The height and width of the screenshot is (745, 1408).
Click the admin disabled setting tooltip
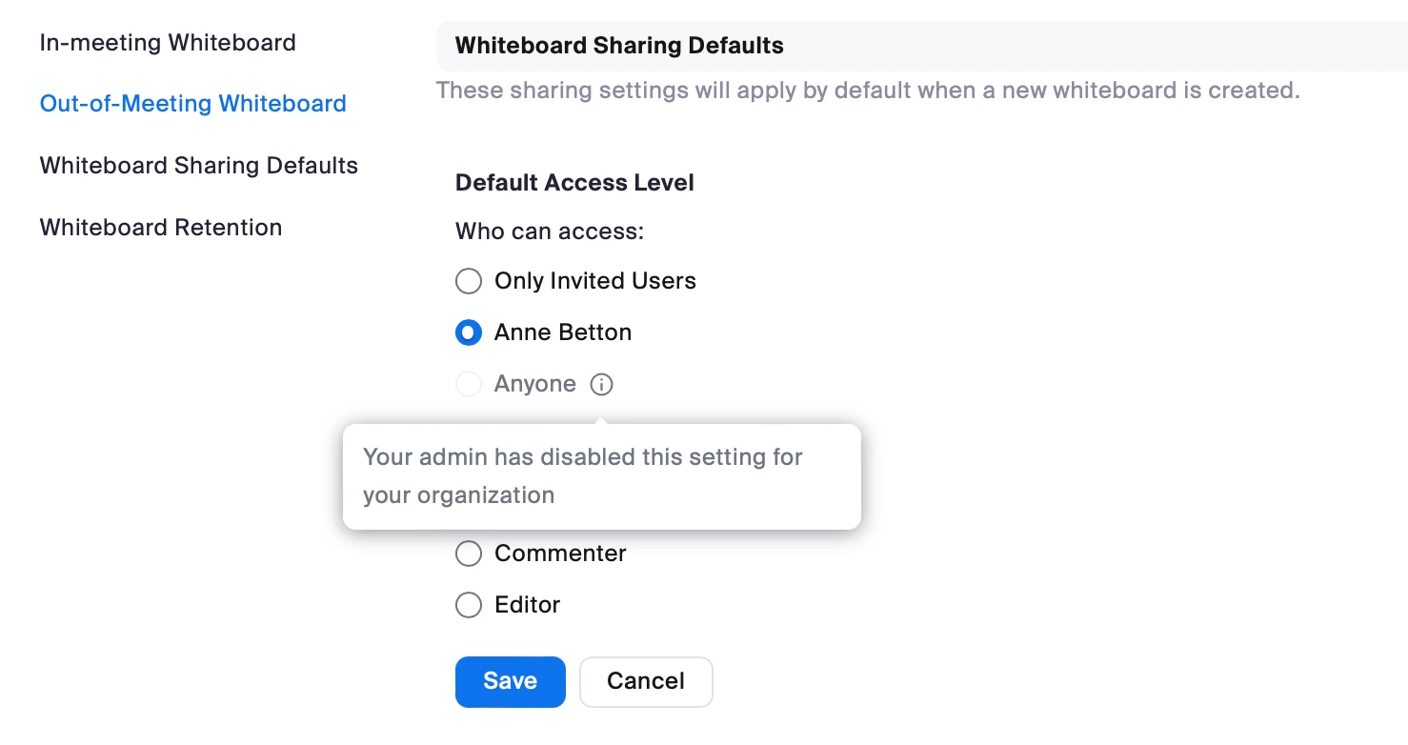(601, 476)
